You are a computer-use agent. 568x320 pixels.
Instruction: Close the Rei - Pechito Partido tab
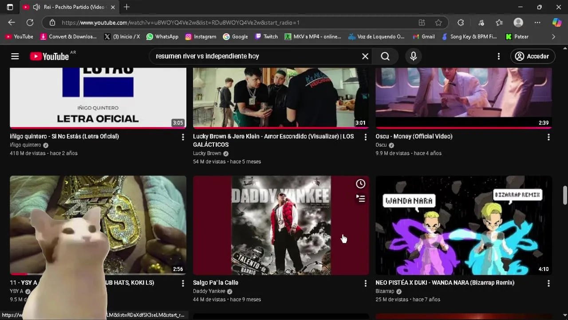click(x=113, y=7)
